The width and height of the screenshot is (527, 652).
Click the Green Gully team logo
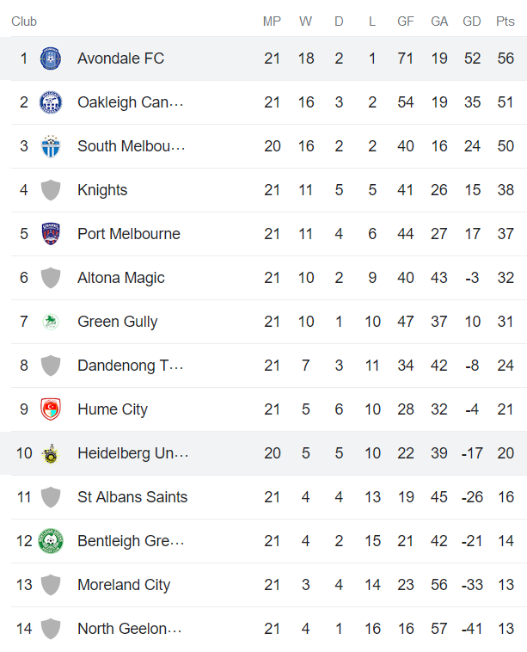(x=51, y=322)
